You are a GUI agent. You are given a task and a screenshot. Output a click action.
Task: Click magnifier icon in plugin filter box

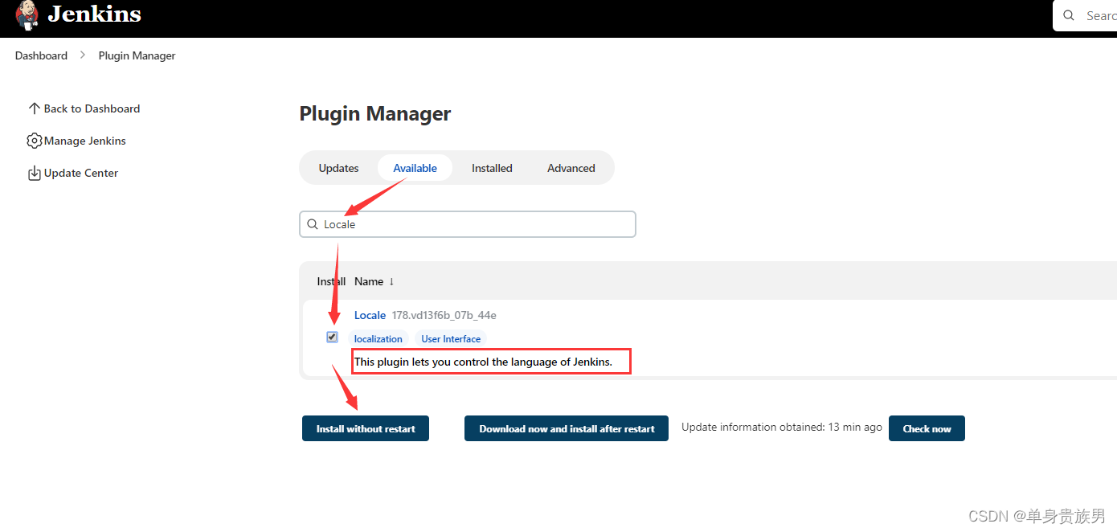pos(313,224)
